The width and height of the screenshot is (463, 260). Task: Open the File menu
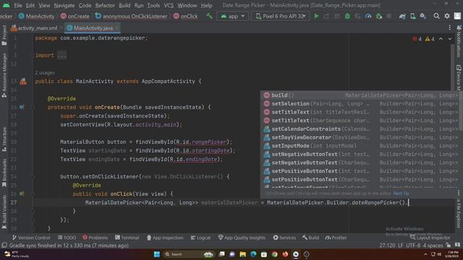pos(17,5)
